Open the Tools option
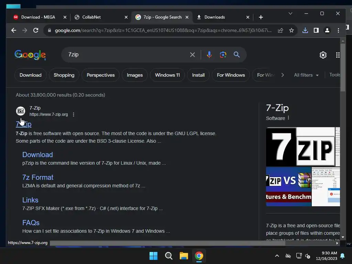The height and width of the screenshot is (264, 352). pyautogui.click(x=334, y=75)
